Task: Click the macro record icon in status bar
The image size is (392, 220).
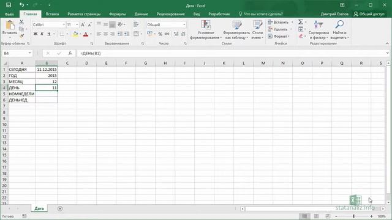Action: pyautogui.click(x=24, y=216)
